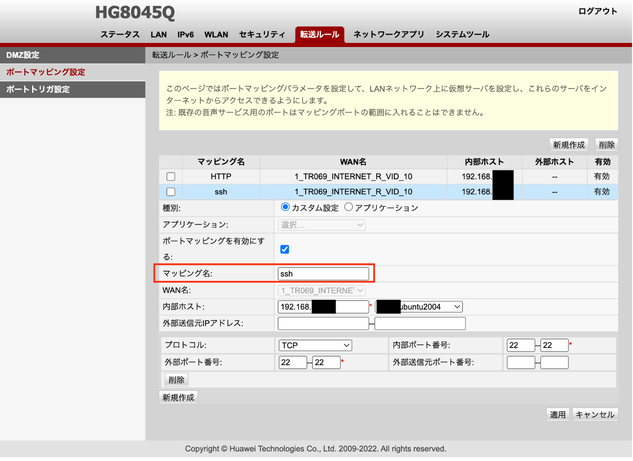Open ポートトリガ設定 in sidebar
Image resolution: width=633 pixels, height=461 pixels.
click(72, 89)
